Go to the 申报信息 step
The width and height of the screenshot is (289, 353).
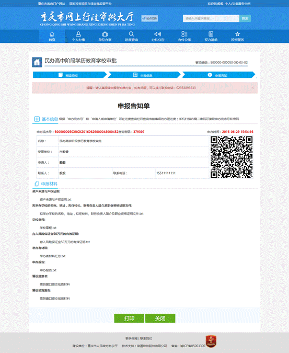point(144,75)
